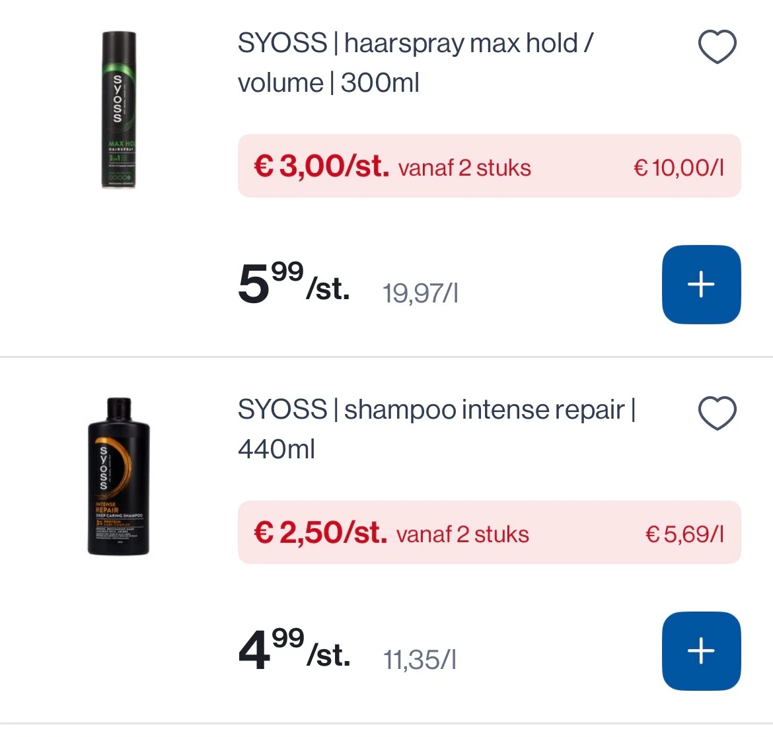Click the plus icon to add haarspray
Viewport: 773px width, 737px height.
pos(701,284)
